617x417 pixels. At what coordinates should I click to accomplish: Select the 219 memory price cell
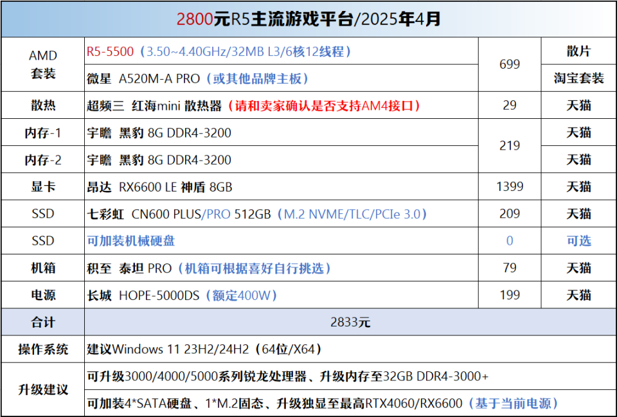coord(510,146)
